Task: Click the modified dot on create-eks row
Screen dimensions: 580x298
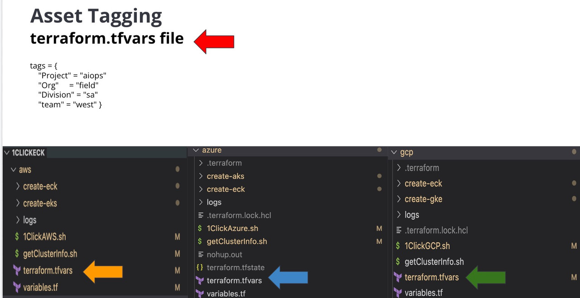Action: (x=178, y=203)
